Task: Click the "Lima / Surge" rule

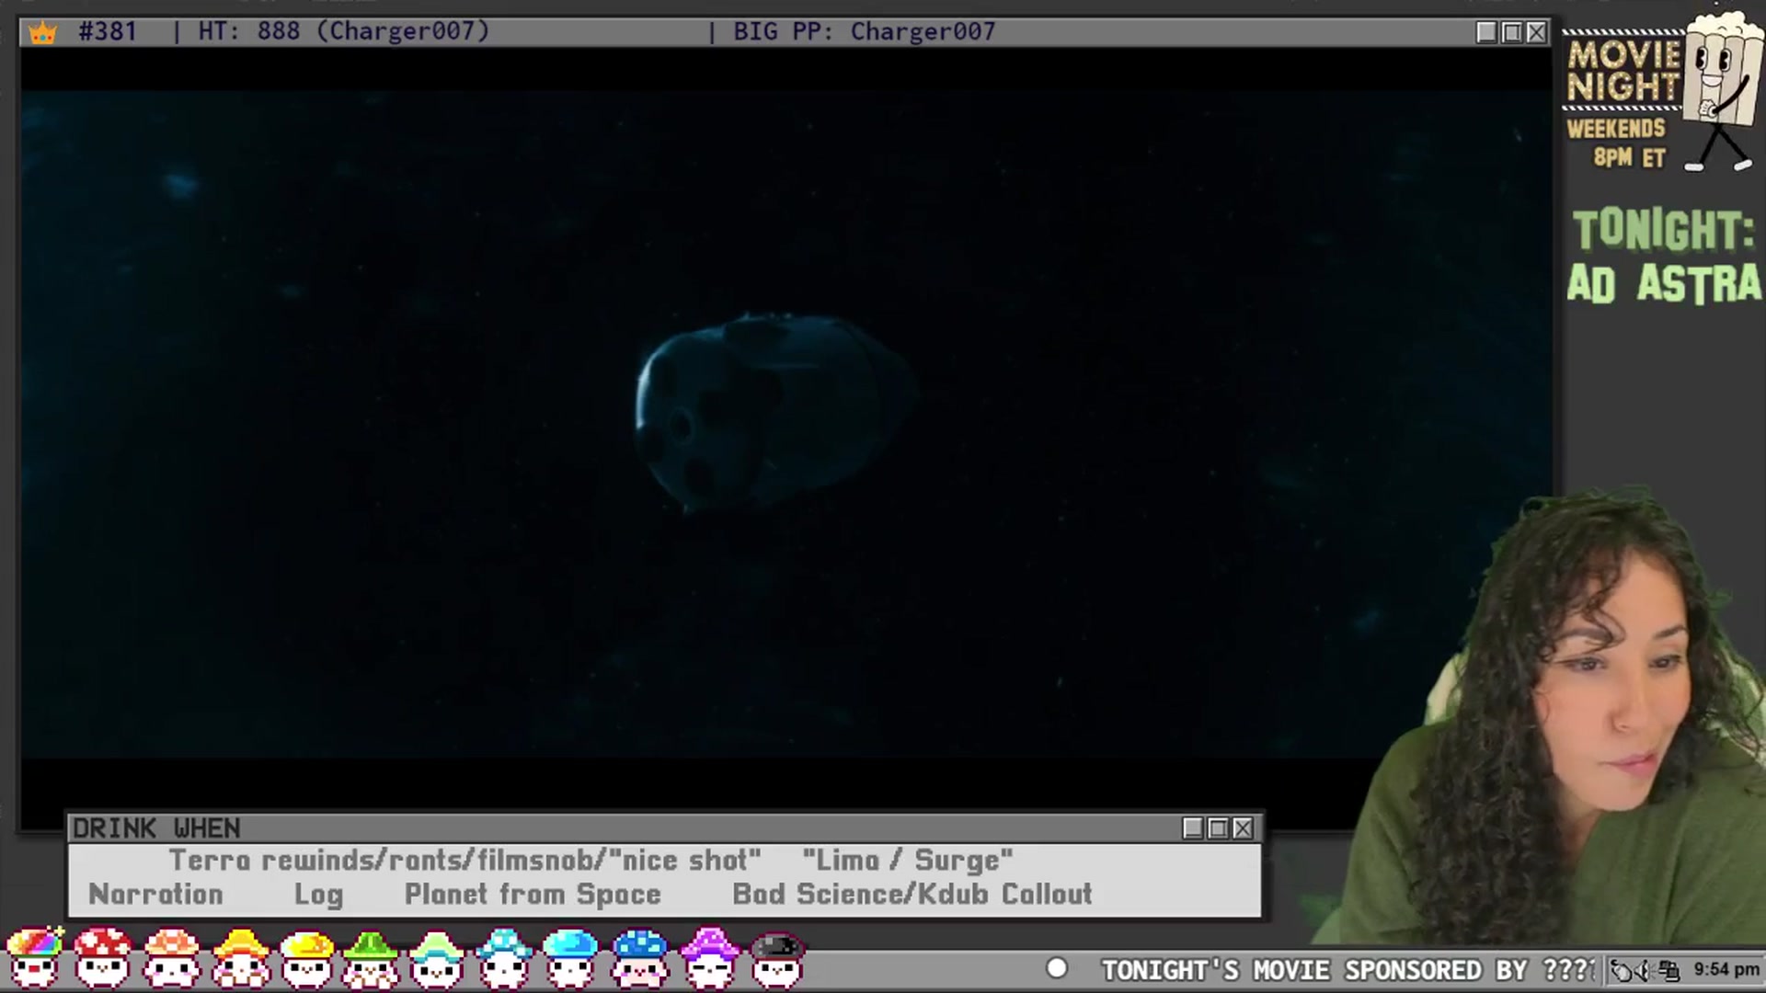Action: coord(908,861)
